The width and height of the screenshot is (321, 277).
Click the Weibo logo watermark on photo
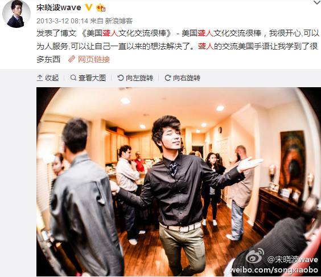(255, 256)
